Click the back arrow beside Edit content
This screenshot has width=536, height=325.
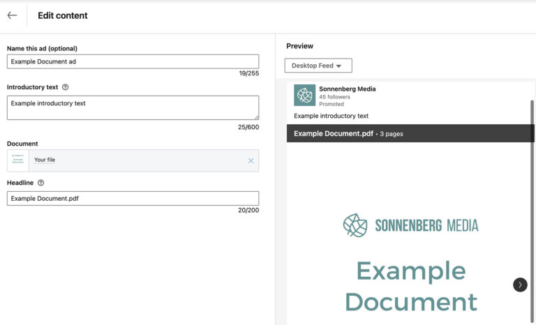(x=12, y=15)
